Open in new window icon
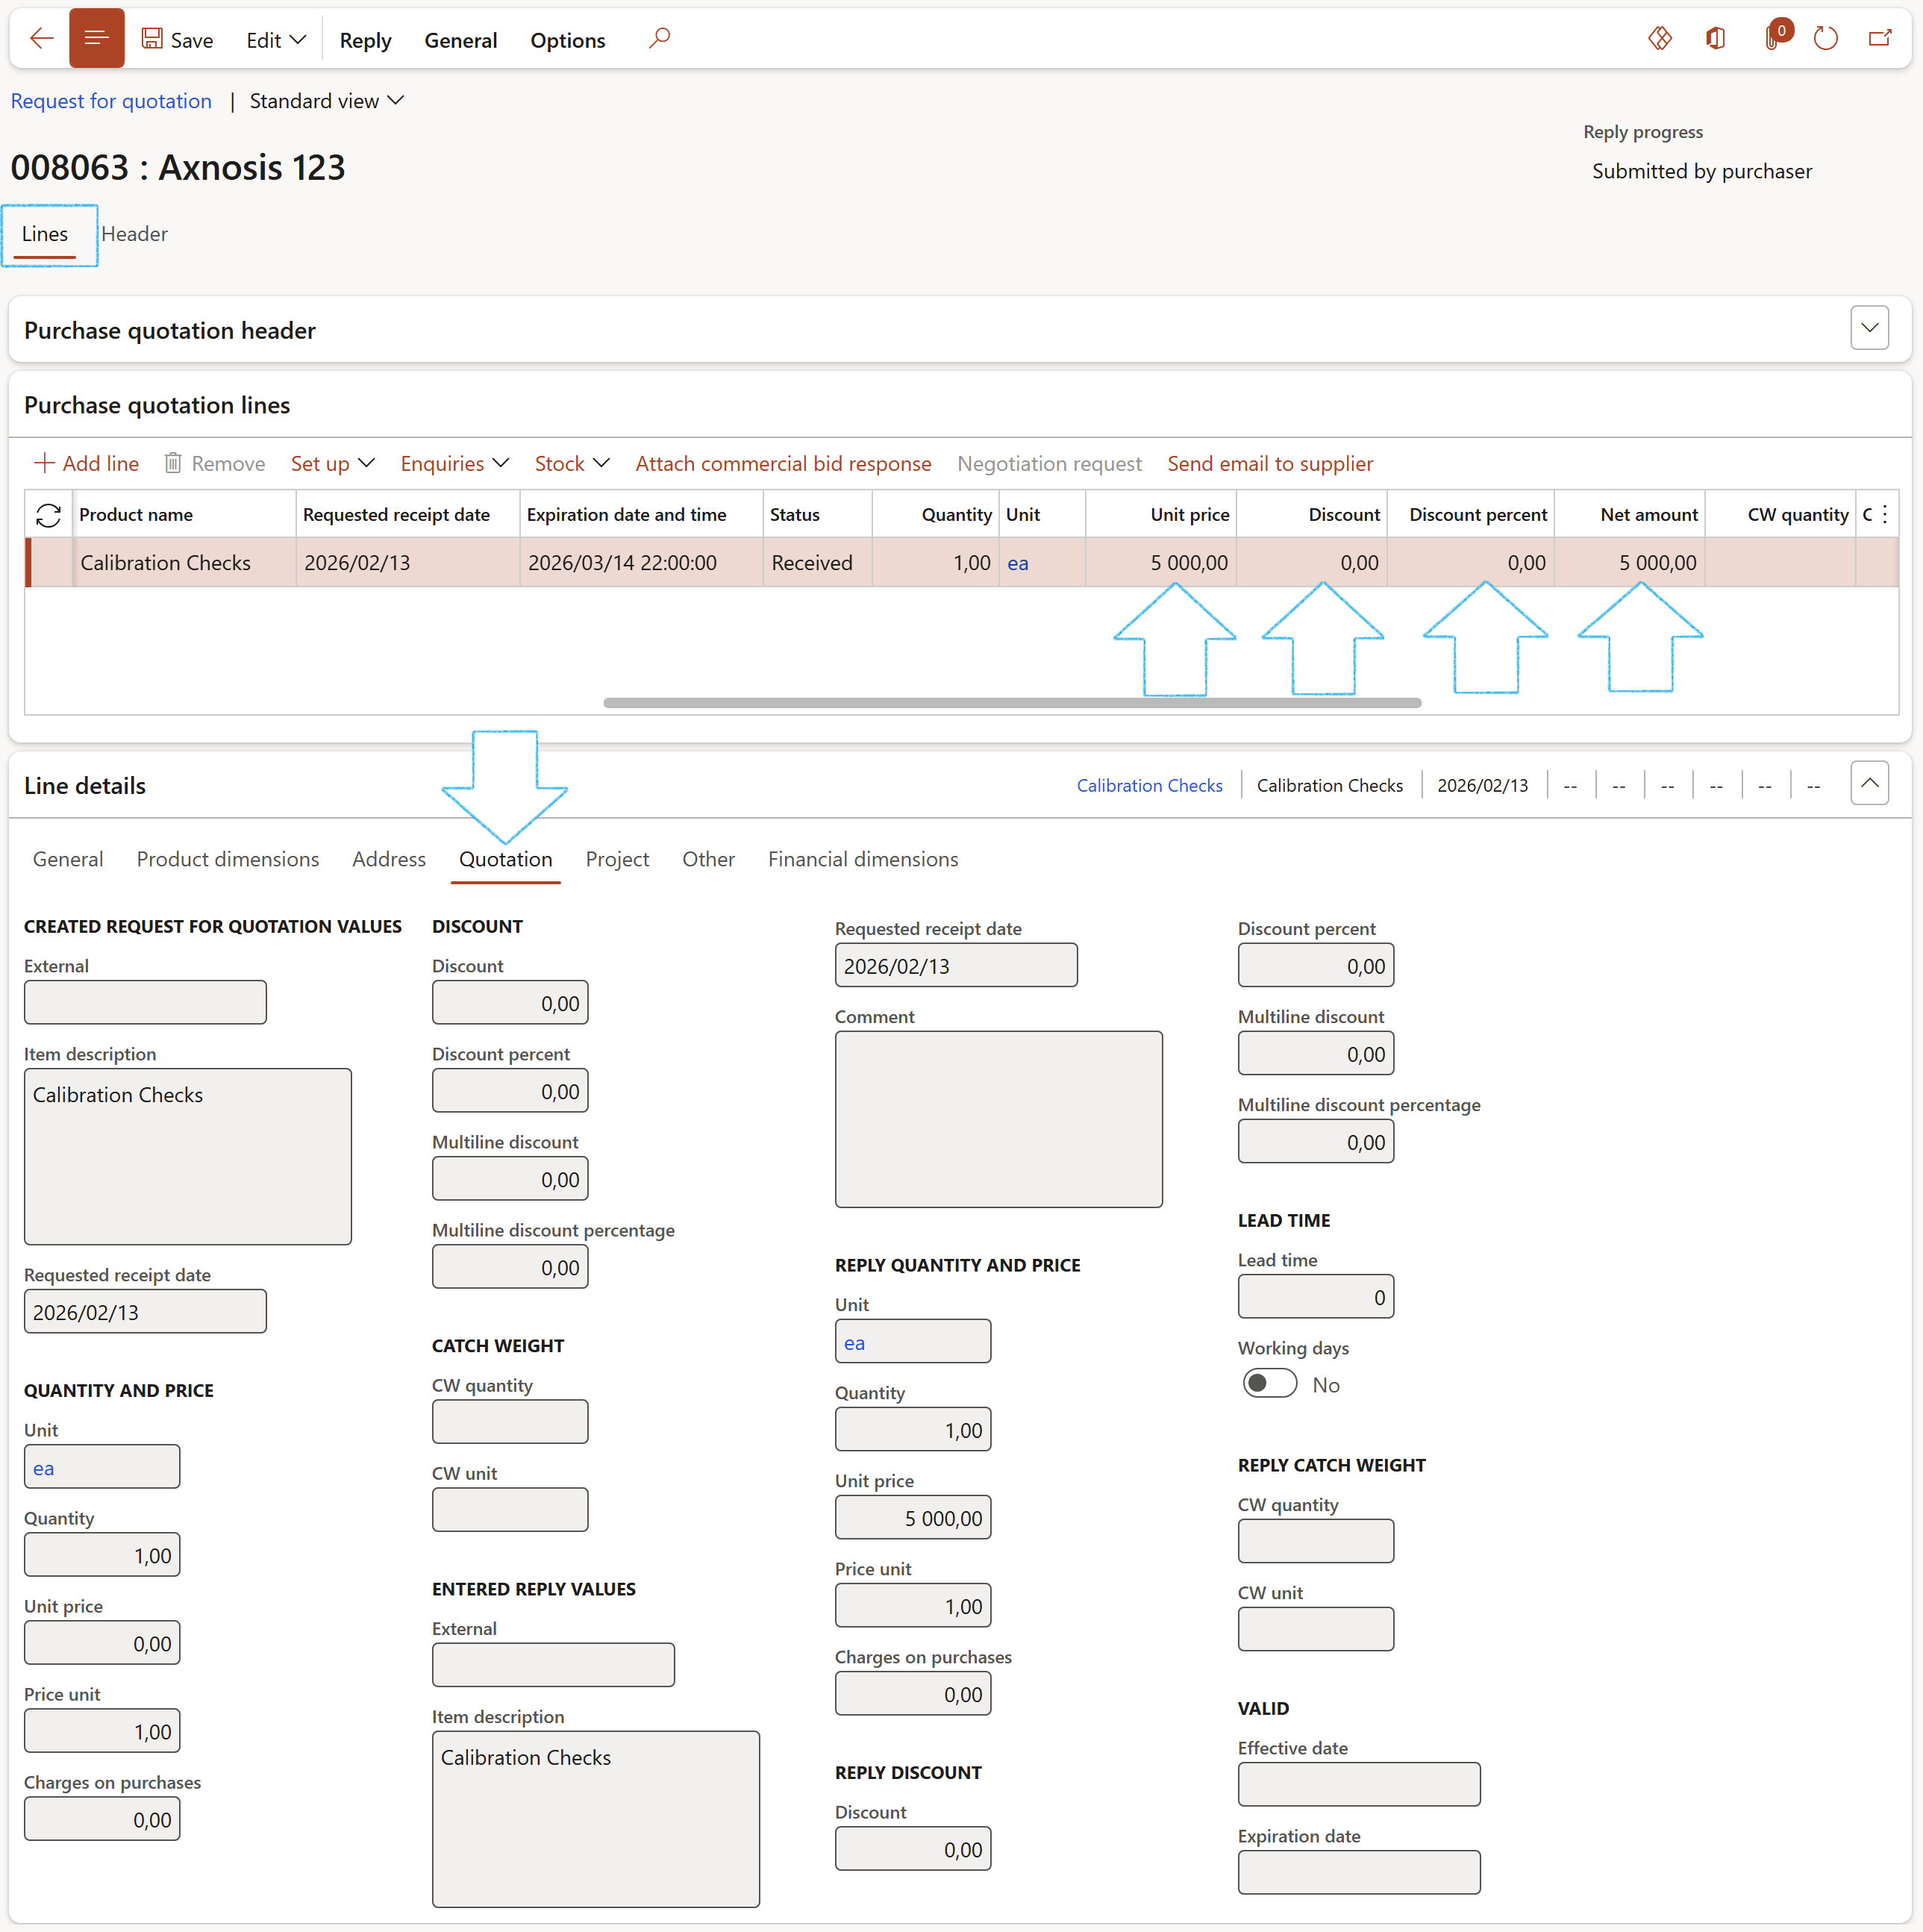Screen dimensions: 1923x1932 [x=1880, y=39]
